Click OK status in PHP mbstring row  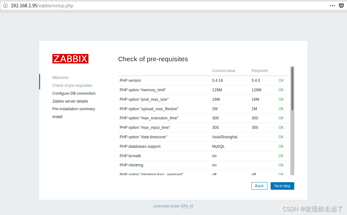coord(281,165)
